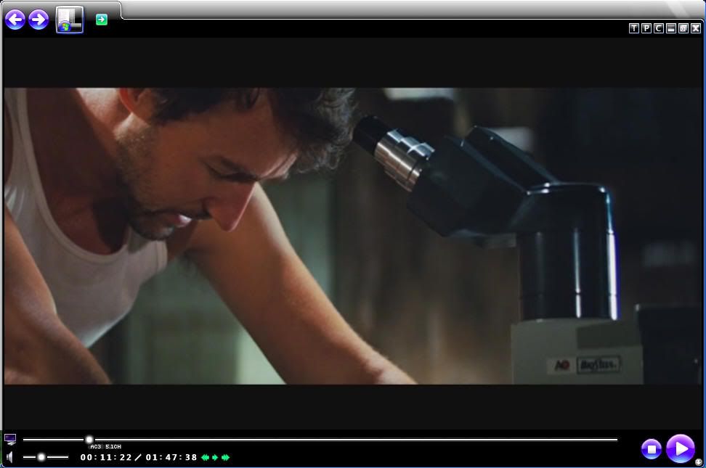Screen dimensions: 706x468
Task: Click the green single step-forward arrow
Action: click(215, 457)
